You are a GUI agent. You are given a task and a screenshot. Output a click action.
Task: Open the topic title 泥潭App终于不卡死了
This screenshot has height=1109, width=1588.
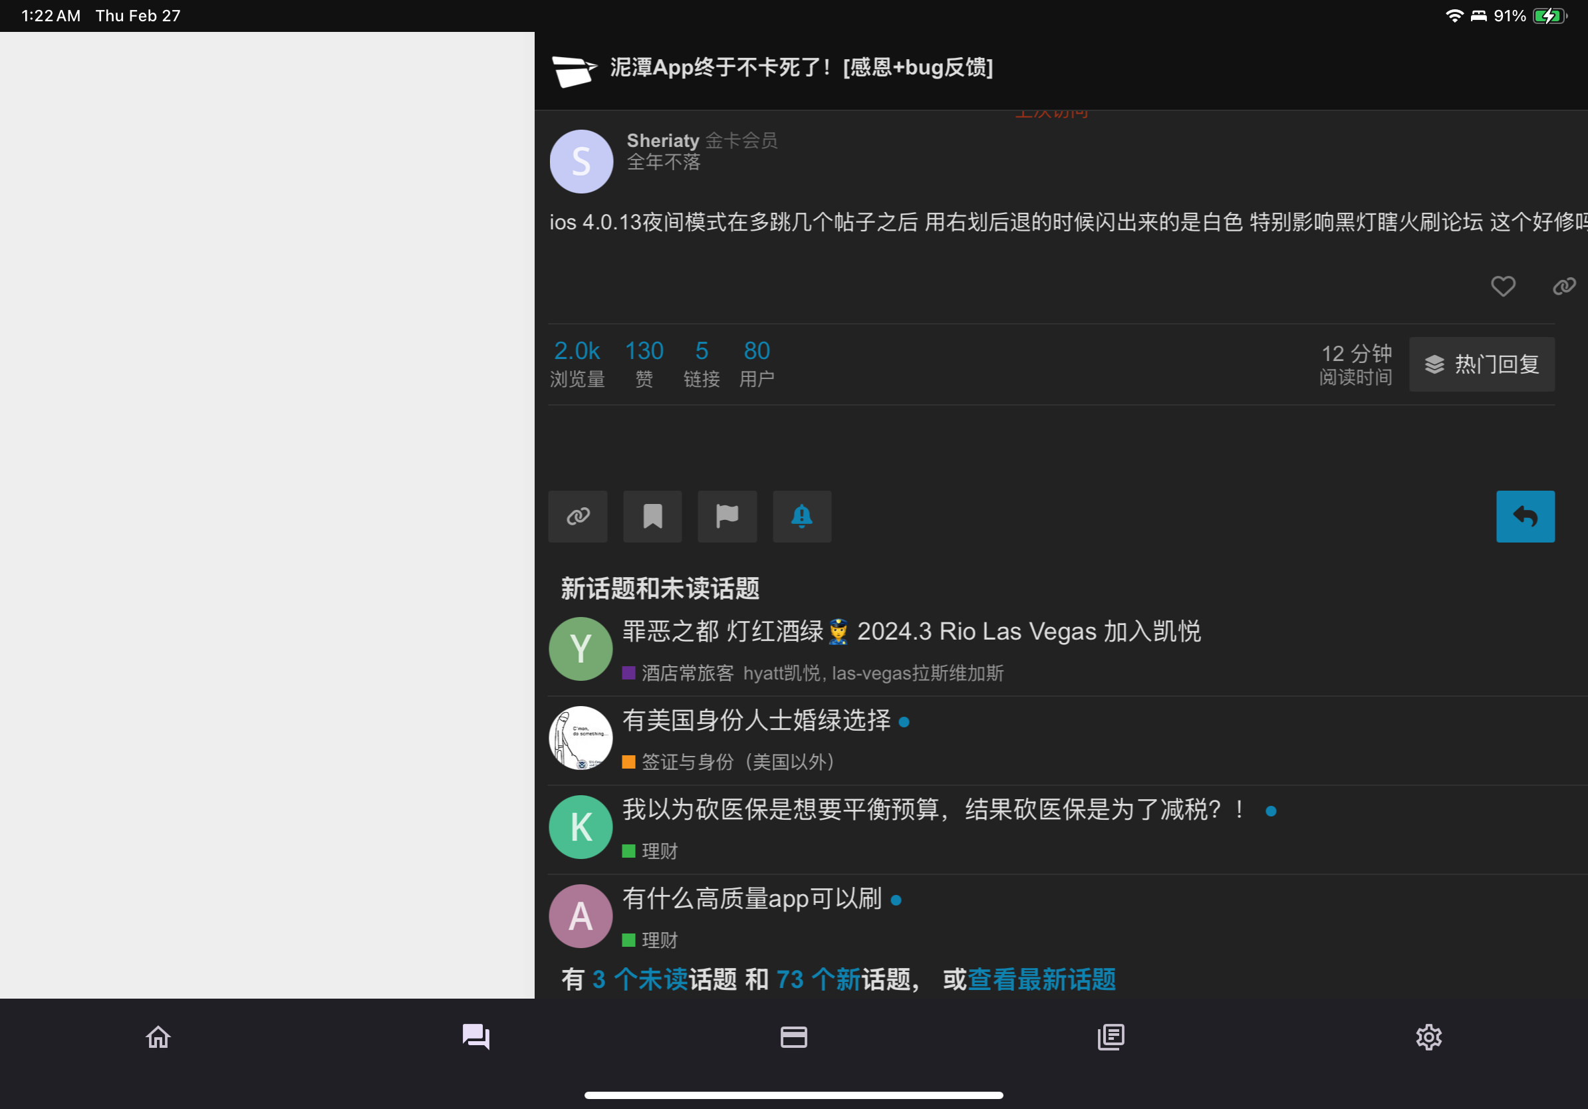tap(801, 68)
